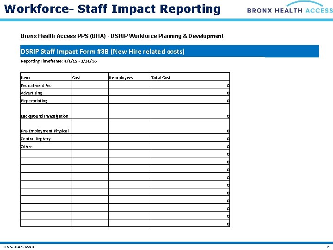Viewport: 333px width, 250px height.
Task: Click the slide page number in footer
Action: point(328,247)
